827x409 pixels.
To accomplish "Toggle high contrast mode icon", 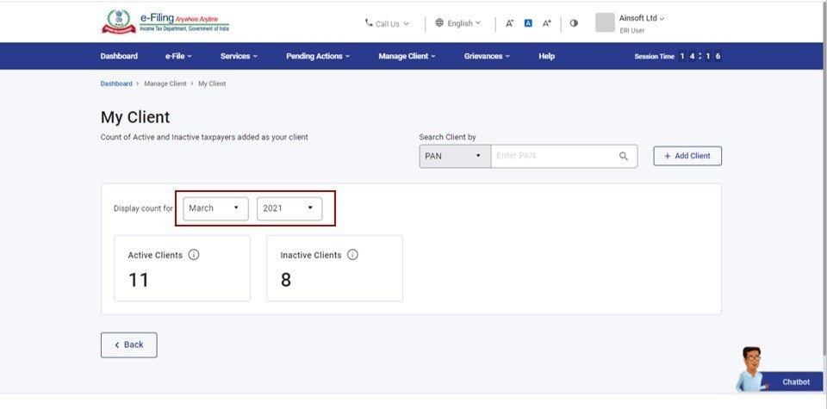I will 574,23.
